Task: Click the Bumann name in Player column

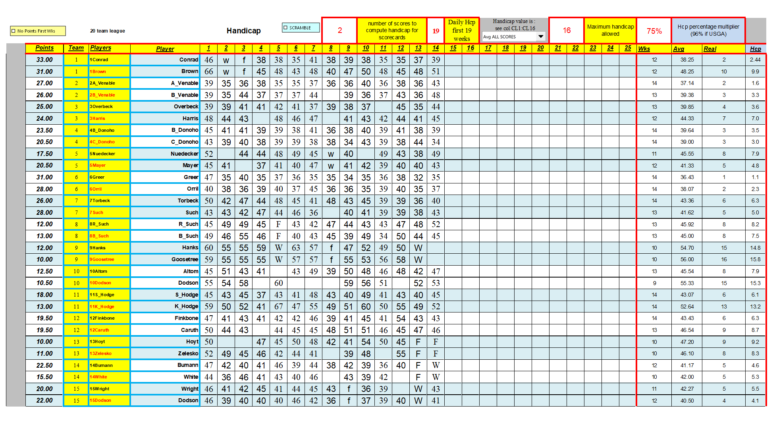Action: 188,365
